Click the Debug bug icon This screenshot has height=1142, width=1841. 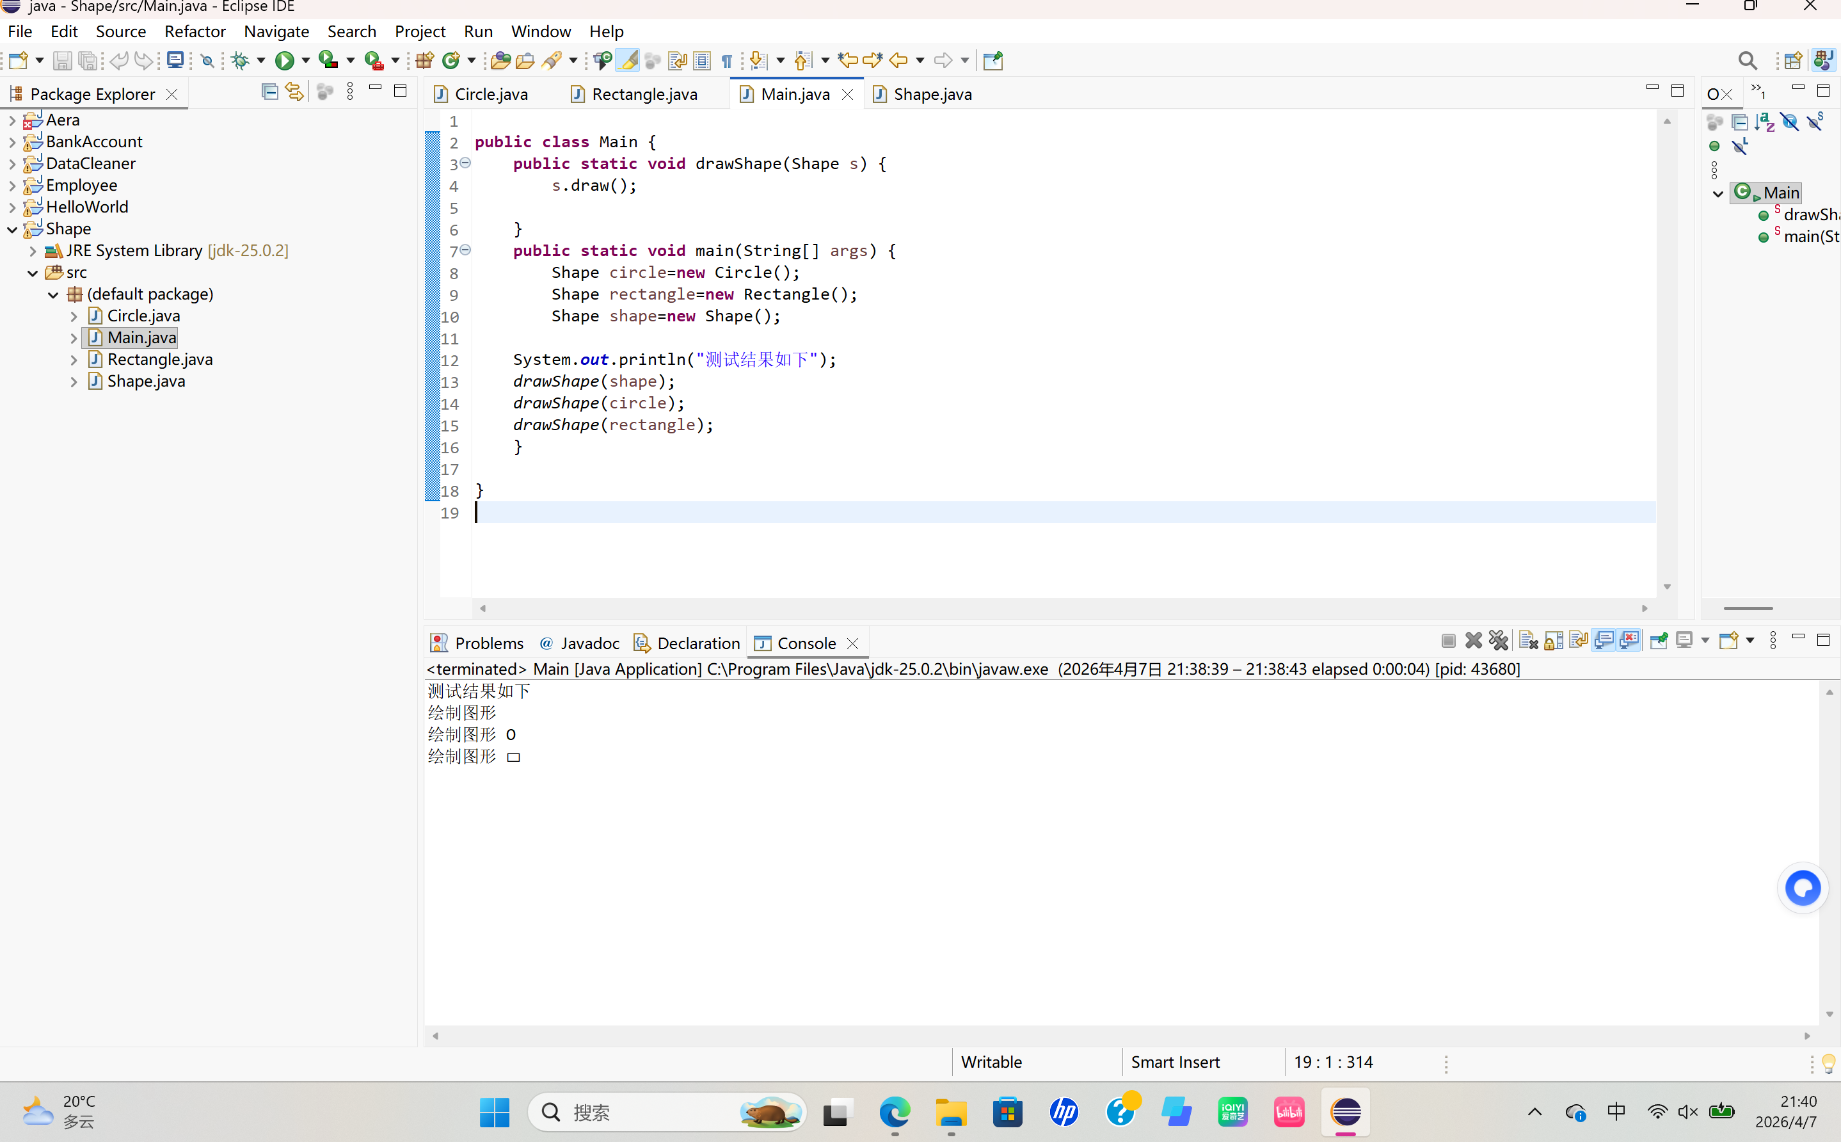(x=240, y=60)
